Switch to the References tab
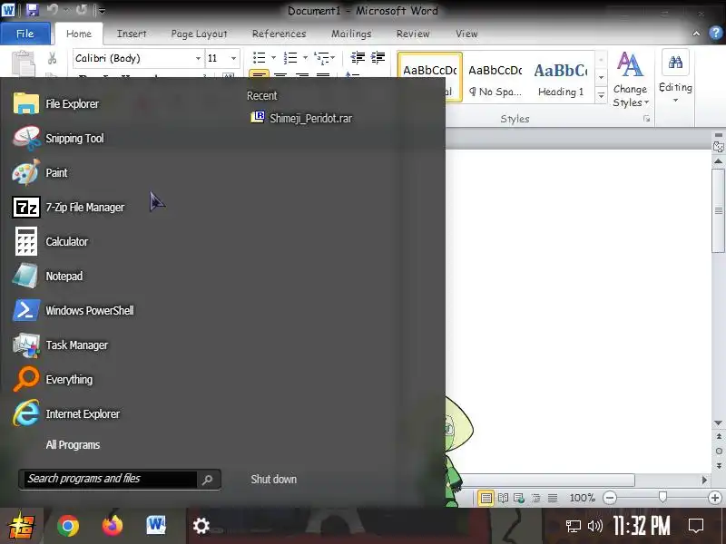This screenshot has height=544, width=726. click(280, 34)
